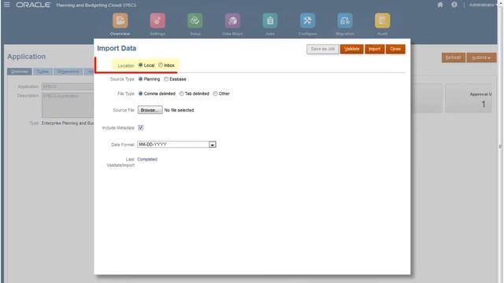The height and width of the screenshot is (283, 504).
Task: Click the 'No file selected.' text
Action: (x=180, y=110)
